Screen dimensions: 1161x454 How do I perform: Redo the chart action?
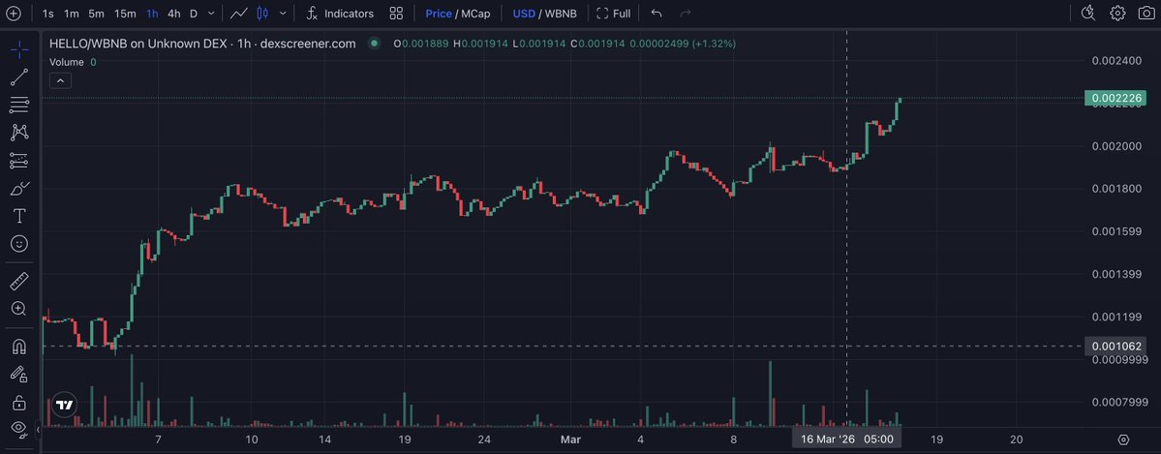[x=686, y=14]
